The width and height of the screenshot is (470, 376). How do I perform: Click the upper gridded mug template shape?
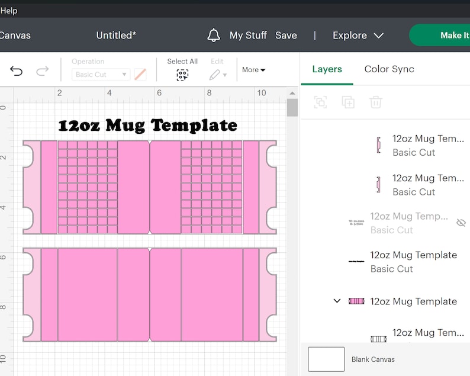tap(150, 187)
